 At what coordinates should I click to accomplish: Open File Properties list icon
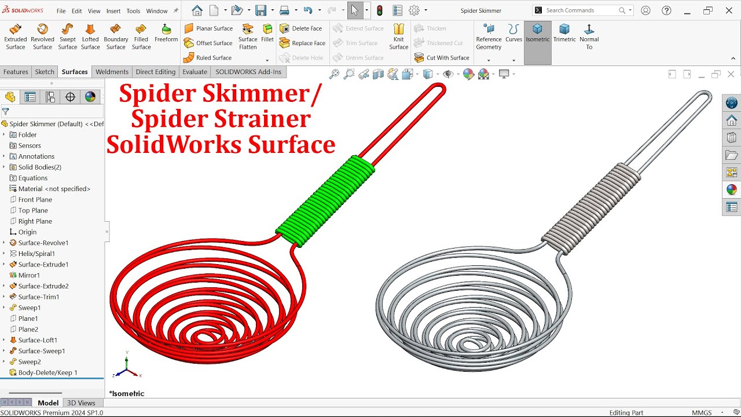click(397, 10)
